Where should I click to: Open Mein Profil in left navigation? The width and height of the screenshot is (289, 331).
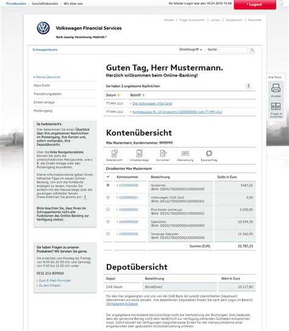pos(42,85)
